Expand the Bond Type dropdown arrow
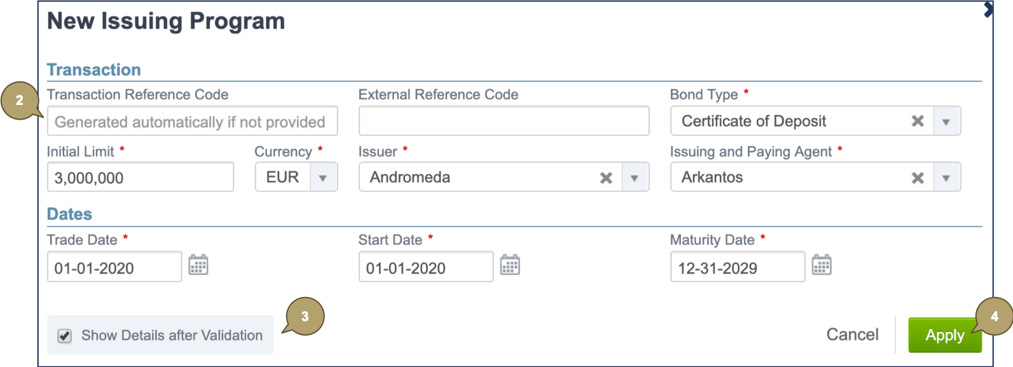Screen dimensions: 1013x367 pos(946,121)
